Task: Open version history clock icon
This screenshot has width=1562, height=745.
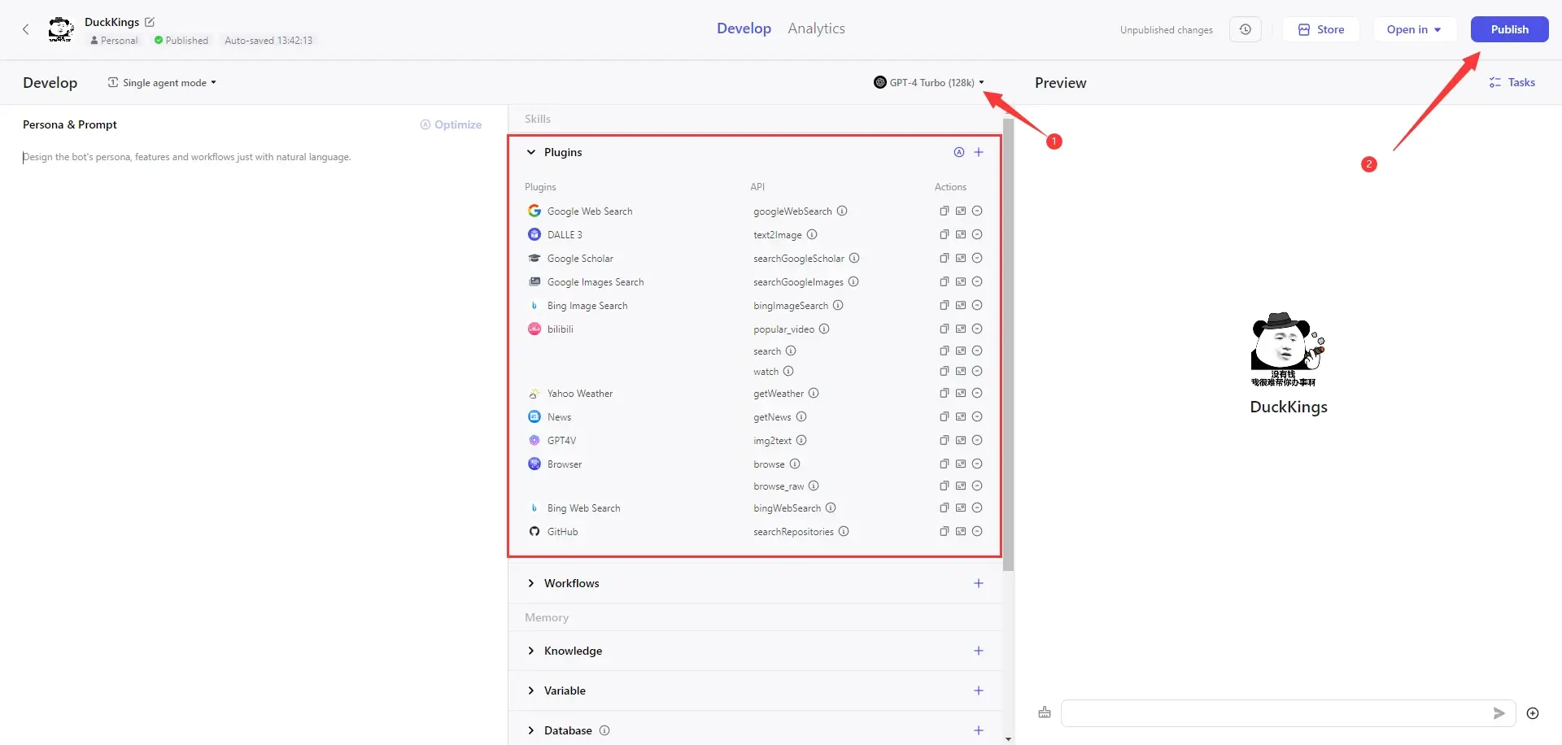Action: pos(1246,29)
